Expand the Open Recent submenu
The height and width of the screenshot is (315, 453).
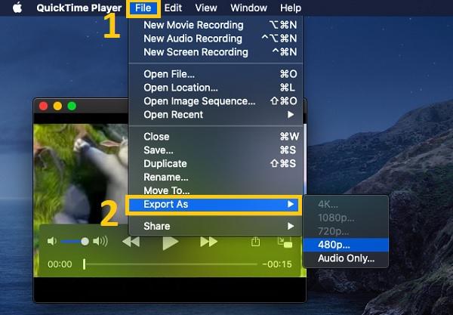pos(215,115)
